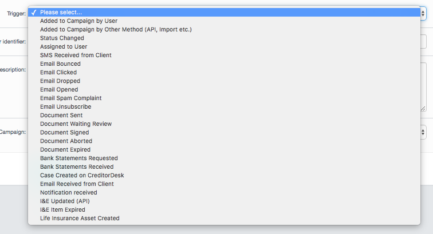This screenshot has height=234, width=433.
Task: Choose 'Bank Statements Requested' option
Action: [79, 158]
